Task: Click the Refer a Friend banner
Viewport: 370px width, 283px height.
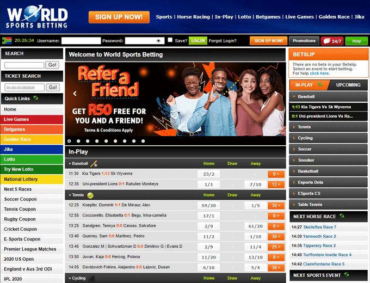Action: point(175,99)
